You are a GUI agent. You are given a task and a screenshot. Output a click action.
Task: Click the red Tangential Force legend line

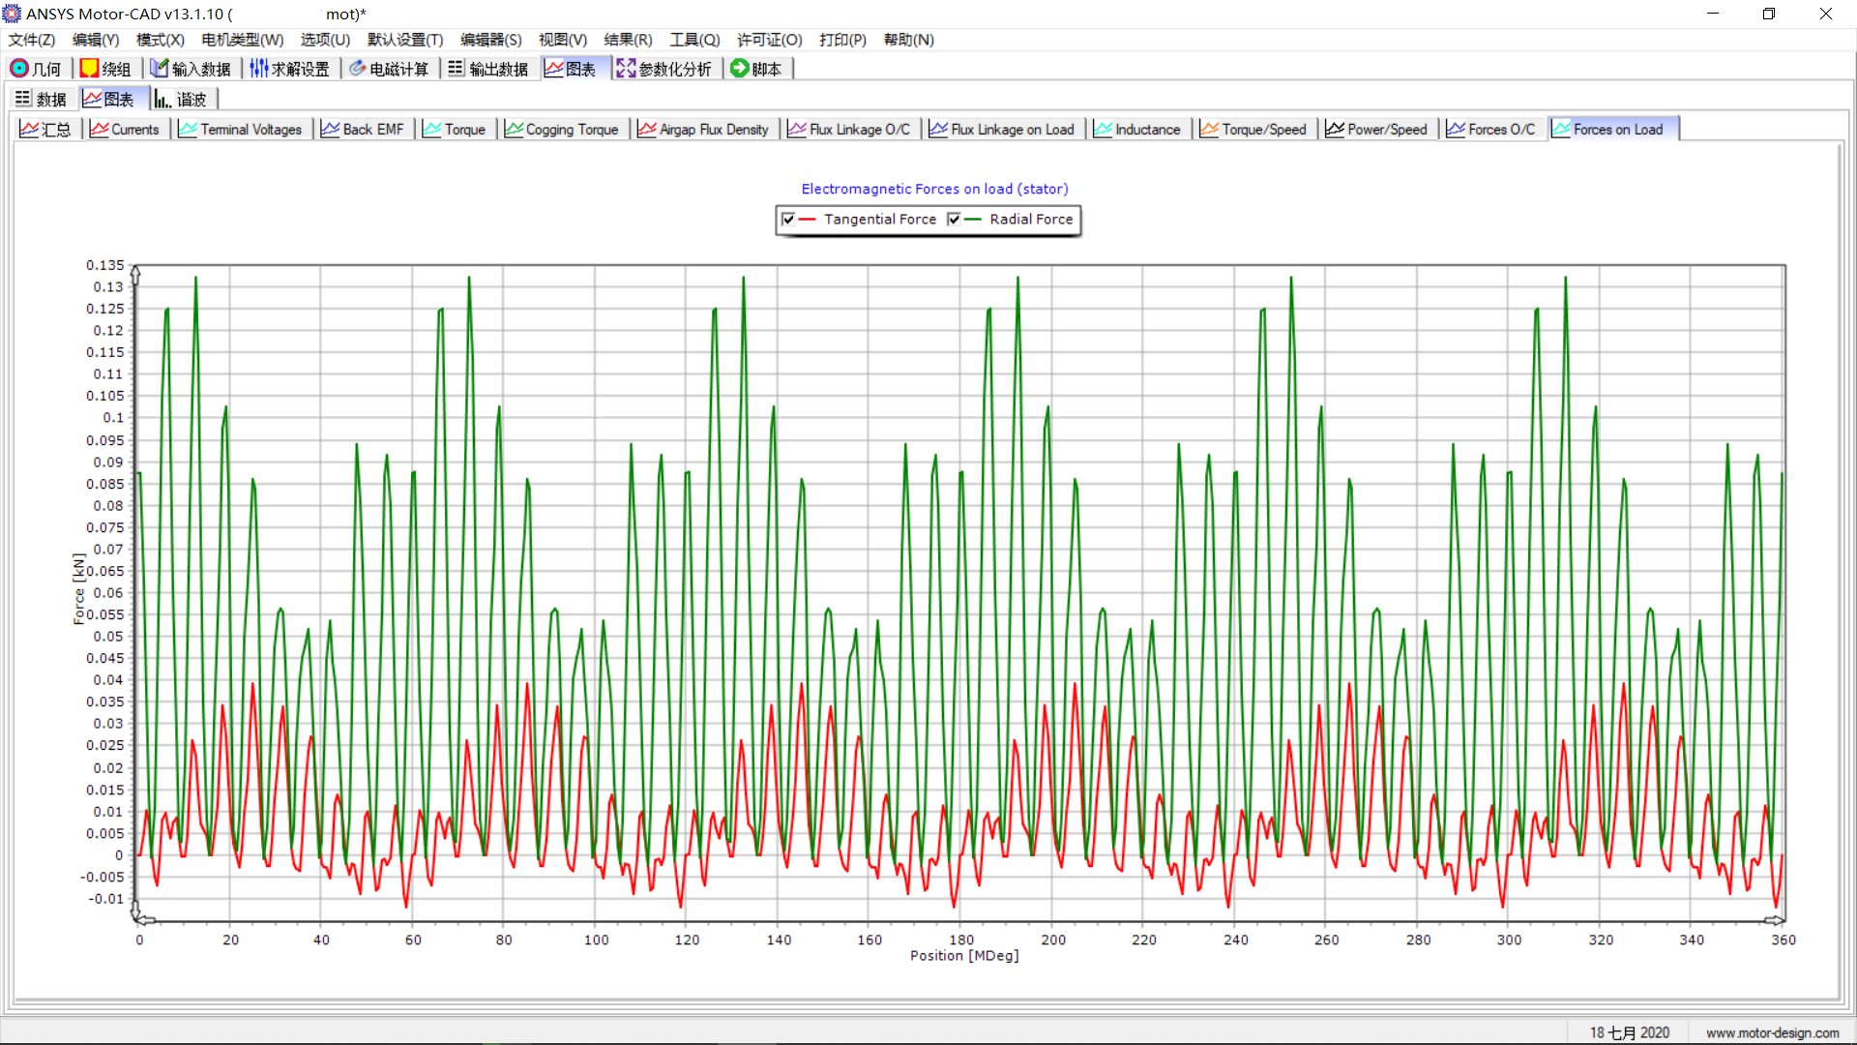coord(807,220)
